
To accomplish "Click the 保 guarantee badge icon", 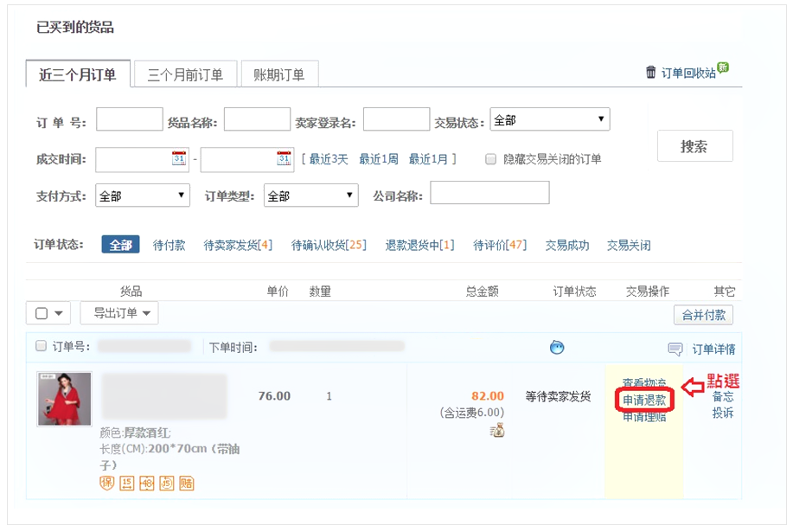I will pyautogui.click(x=107, y=483).
